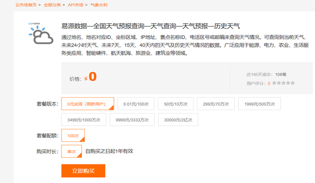Screen dimensions: 315x183
Task: Click the 用户评分 score 0
Action: coord(269,83)
